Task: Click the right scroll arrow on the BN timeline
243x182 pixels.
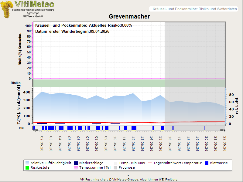Action: click(223, 130)
